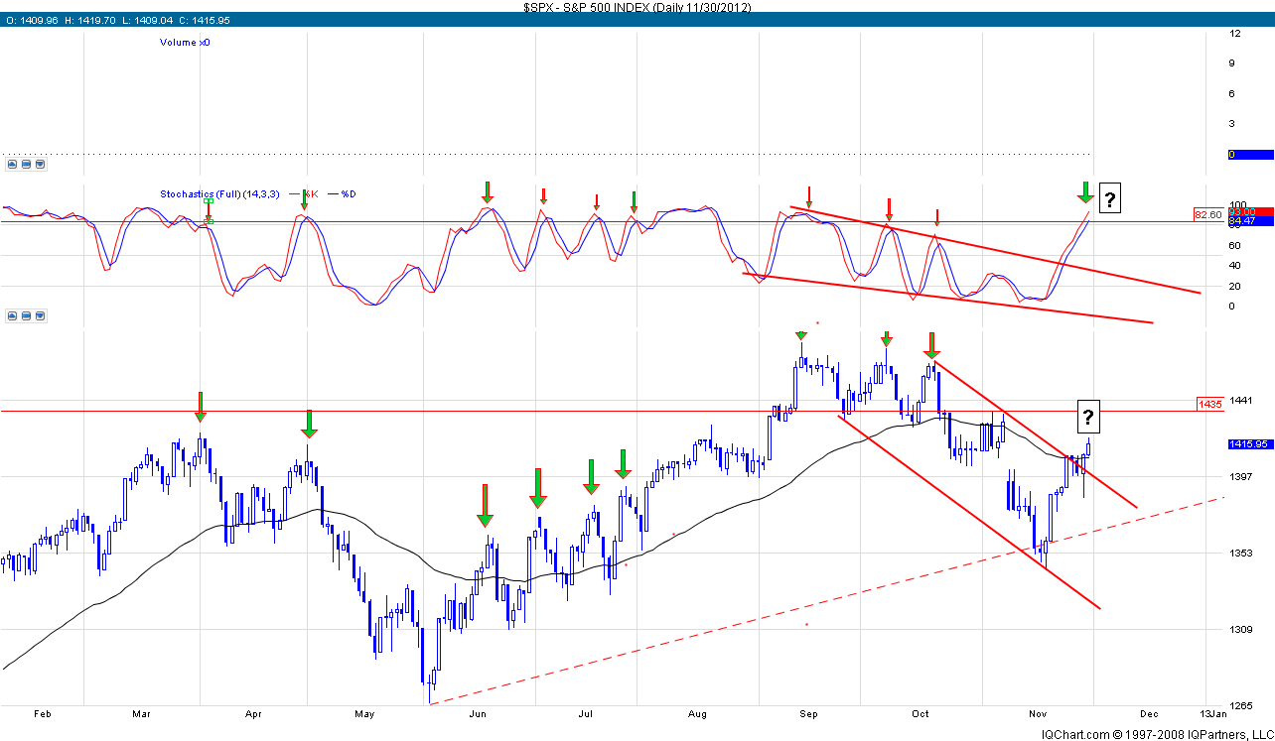Click the red 1435 price level label

pyautogui.click(x=1209, y=404)
